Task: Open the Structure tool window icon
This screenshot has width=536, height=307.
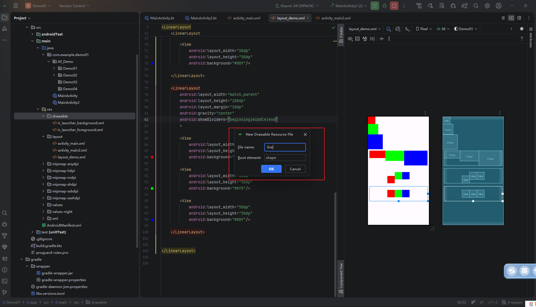Action: tap(5, 29)
